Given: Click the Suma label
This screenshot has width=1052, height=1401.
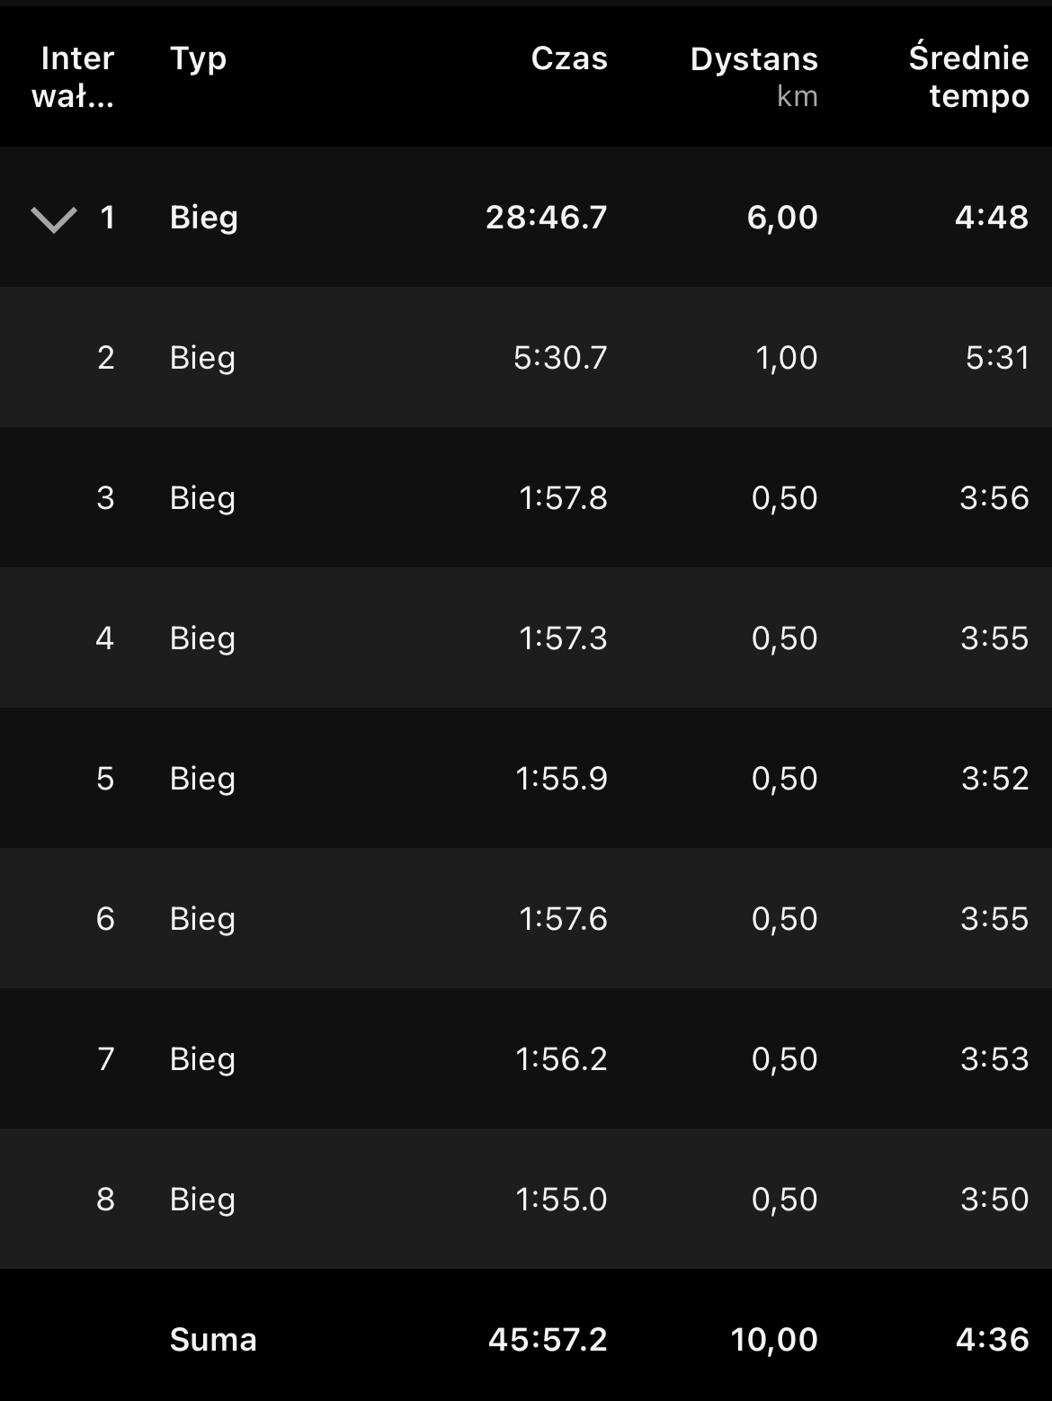Looking at the screenshot, I should point(213,1340).
